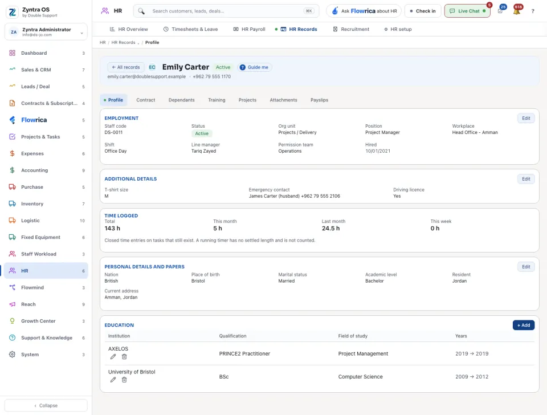Click the Fixed Equipment icon
Image resolution: width=547 pixels, height=415 pixels.
click(x=12, y=237)
